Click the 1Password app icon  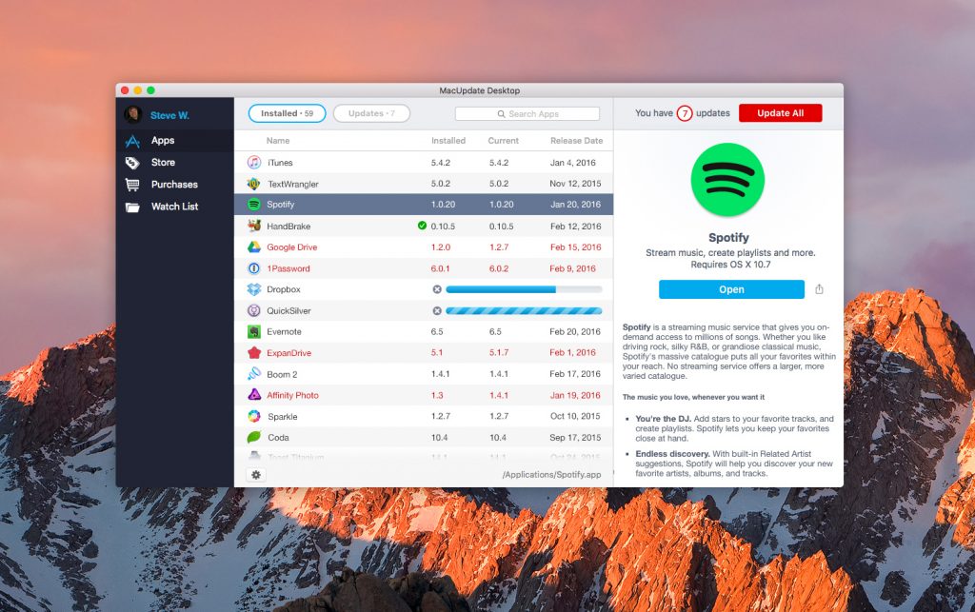pos(253,268)
